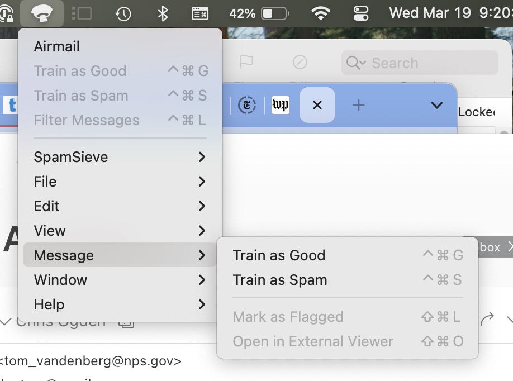Open the Window submenu
Screen dimensions: 513x381
click(x=120, y=280)
